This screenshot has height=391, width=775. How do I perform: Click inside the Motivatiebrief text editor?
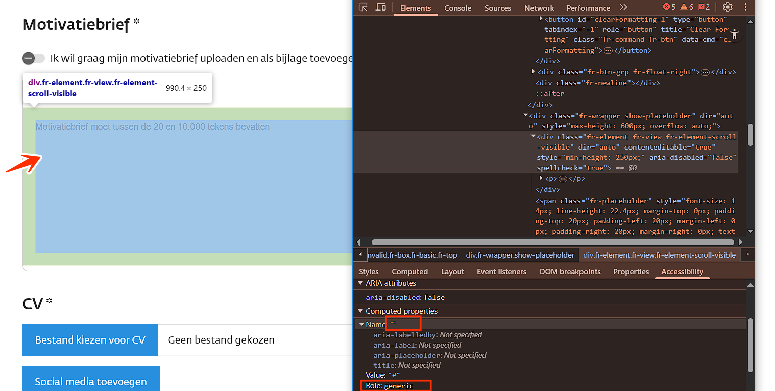[x=192, y=187]
